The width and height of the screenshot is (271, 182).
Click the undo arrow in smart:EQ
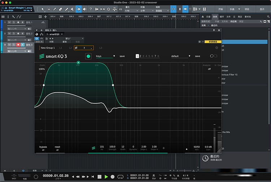click(x=211, y=56)
